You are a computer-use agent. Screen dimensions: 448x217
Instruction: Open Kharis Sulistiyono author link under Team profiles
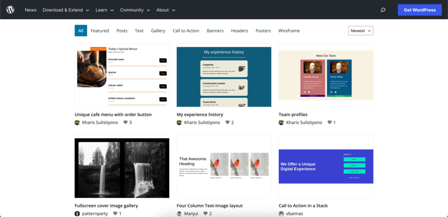304,122
